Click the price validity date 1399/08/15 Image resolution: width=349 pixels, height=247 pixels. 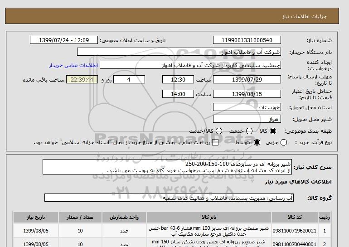pos(247,94)
